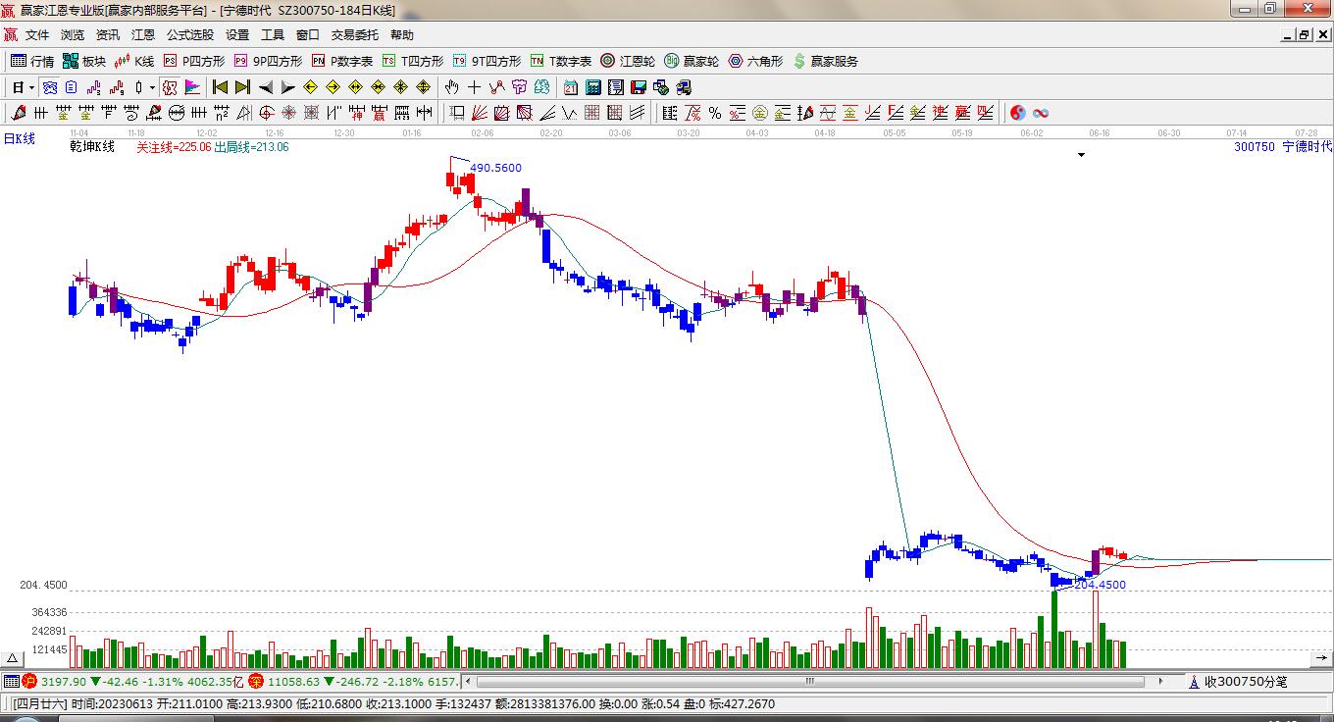The image size is (1334, 722).
Task: Click the scrollbar right arrow
Action: (1161, 682)
